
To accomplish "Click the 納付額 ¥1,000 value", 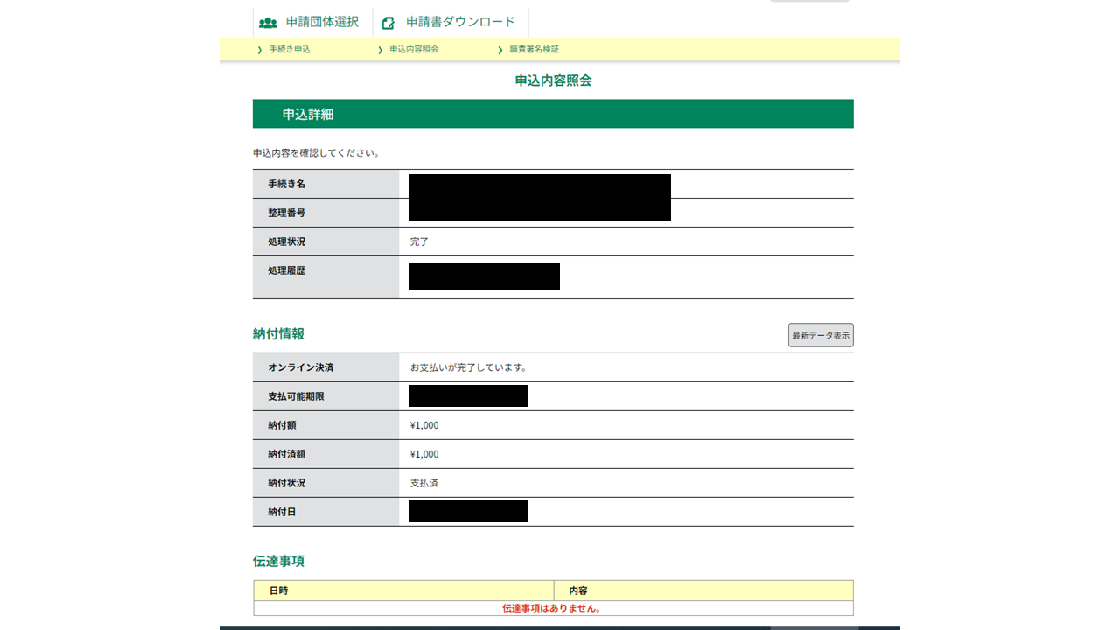I will click(424, 425).
